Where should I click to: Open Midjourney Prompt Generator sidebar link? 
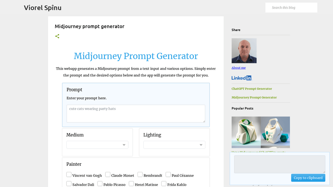[x=254, y=97]
